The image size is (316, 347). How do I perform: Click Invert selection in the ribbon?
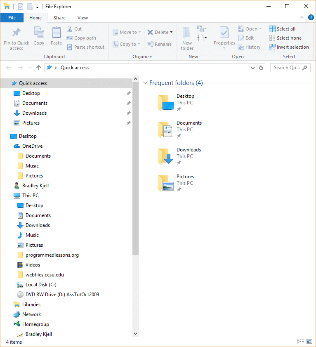[x=289, y=47]
